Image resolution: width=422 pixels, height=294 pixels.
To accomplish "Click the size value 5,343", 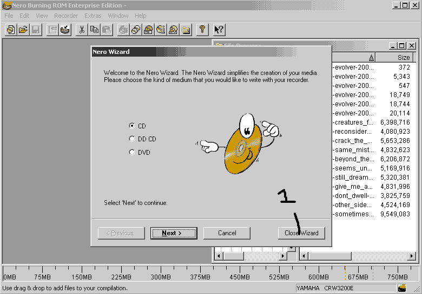I will click(401, 77).
